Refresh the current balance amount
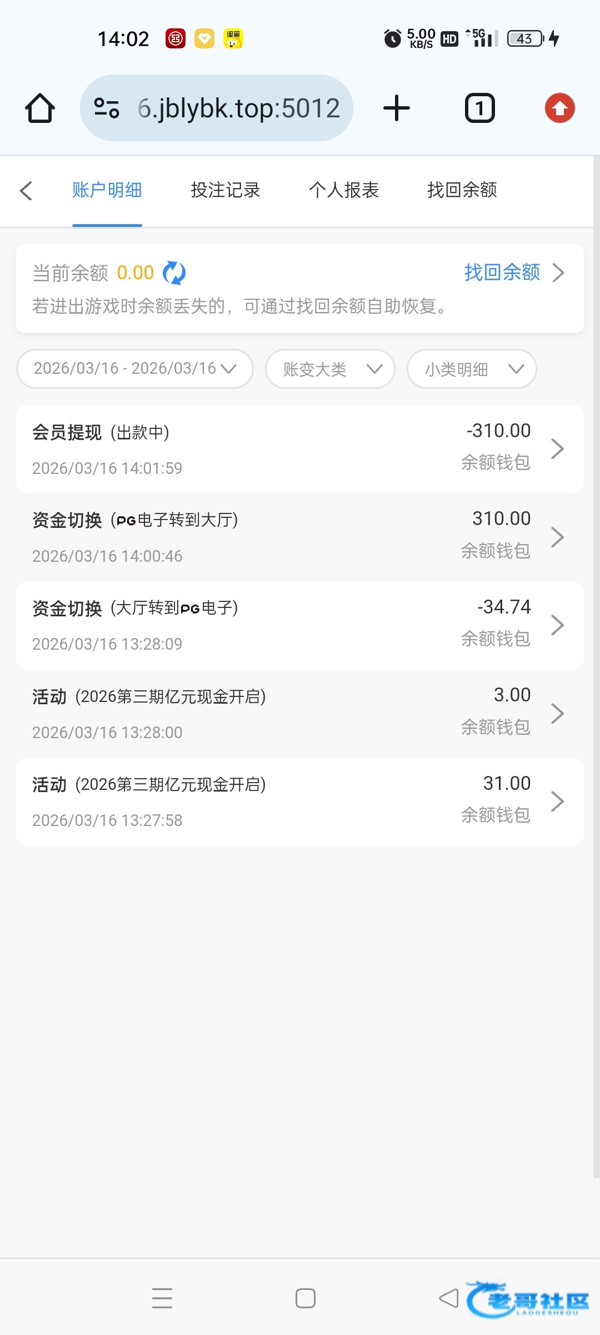The width and height of the screenshot is (600, 1335). 174,273
